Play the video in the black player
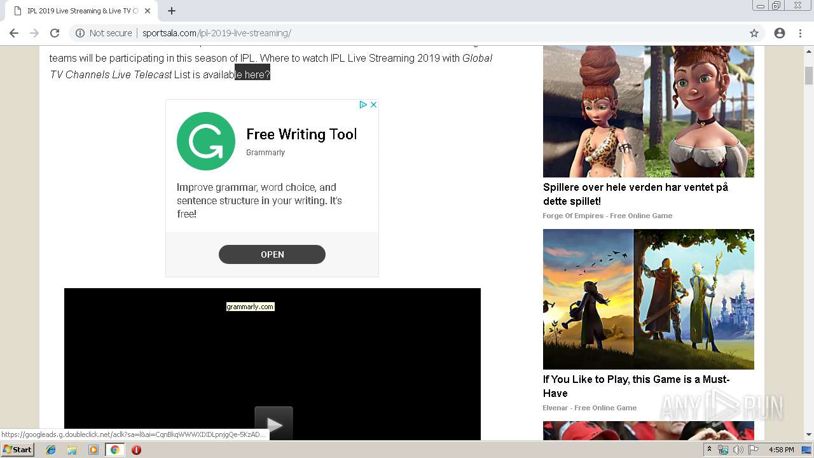Viewport: 814px width, 458px height. [273, 424]
